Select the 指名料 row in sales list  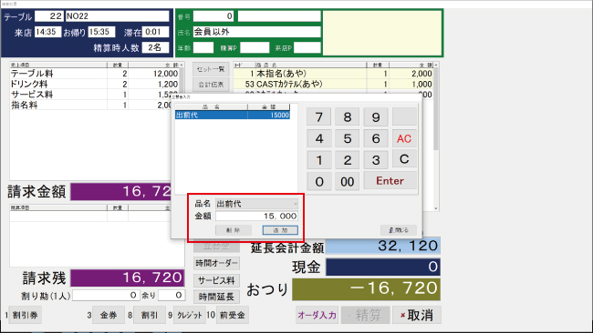click(95, 106)
